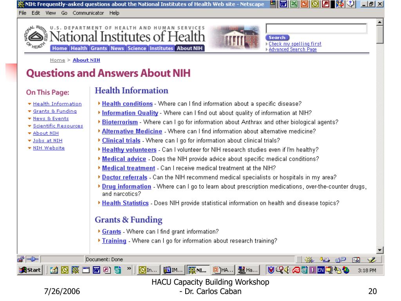Open the View menu

click(51, 13)
